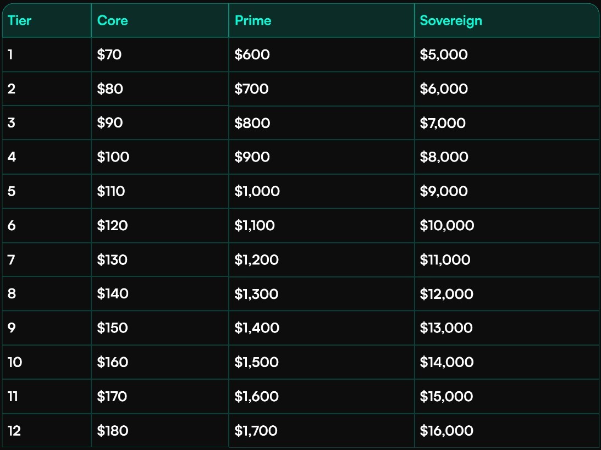Click the $13,000 Sovereign cell
601x450 pixels.
pos(446,328)
